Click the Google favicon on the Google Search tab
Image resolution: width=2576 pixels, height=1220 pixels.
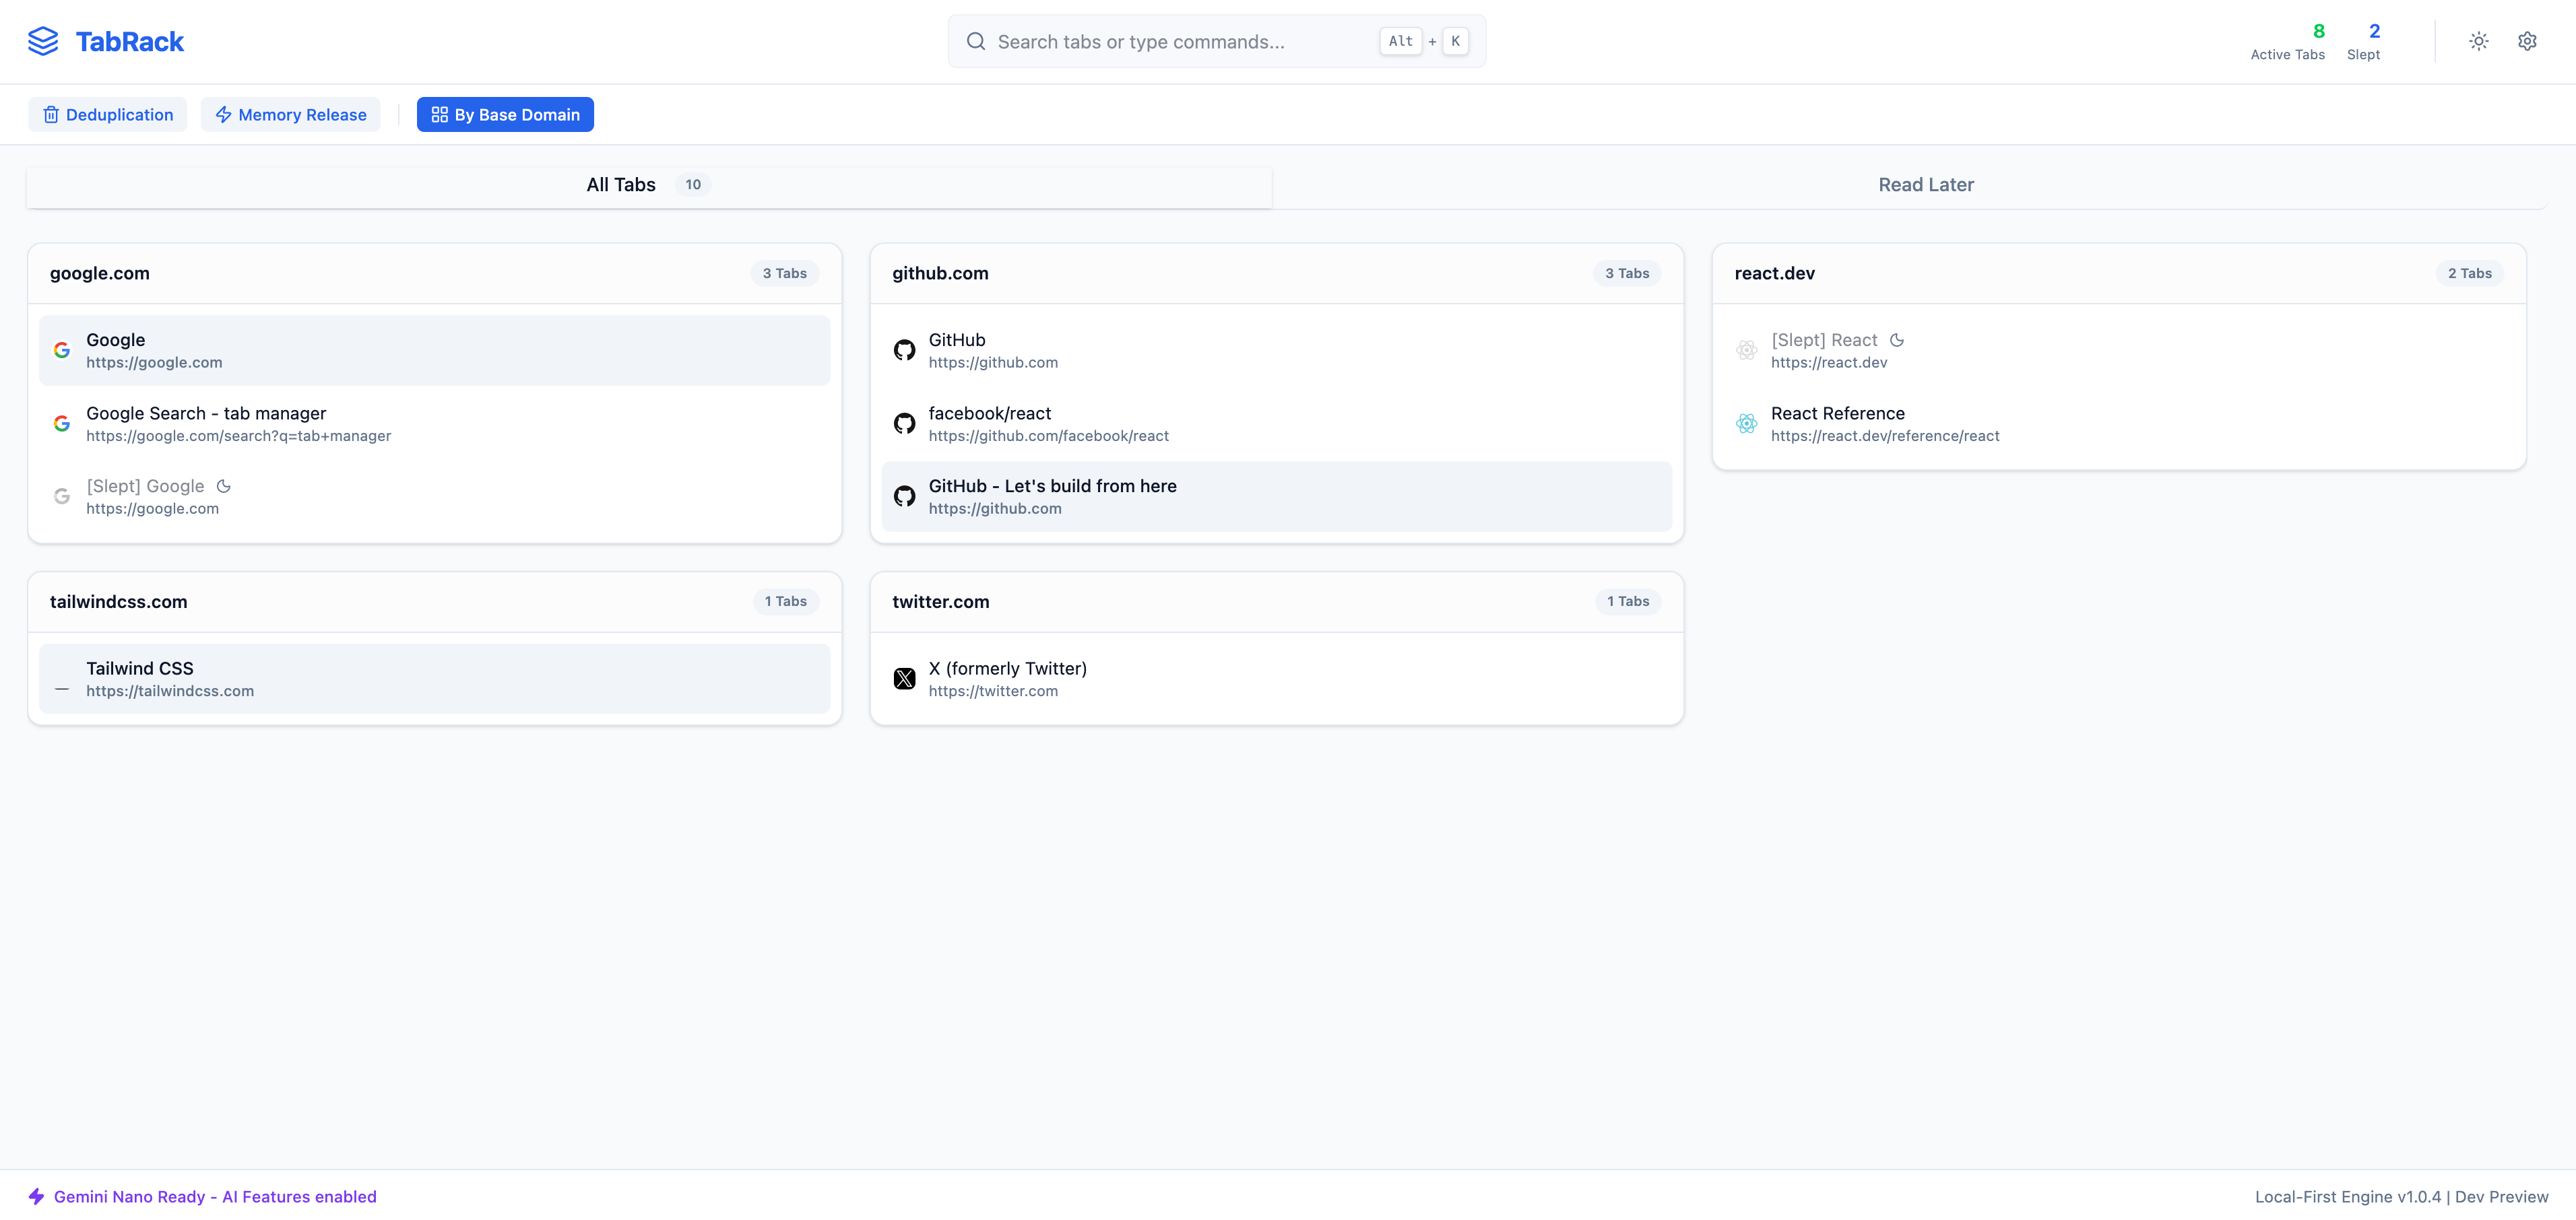tap(62, 423)
